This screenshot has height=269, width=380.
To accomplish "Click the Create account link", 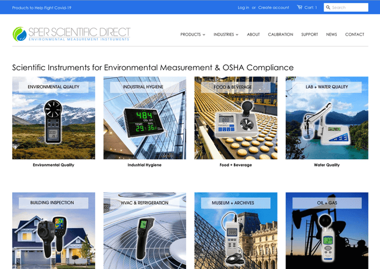I will 273,7.
